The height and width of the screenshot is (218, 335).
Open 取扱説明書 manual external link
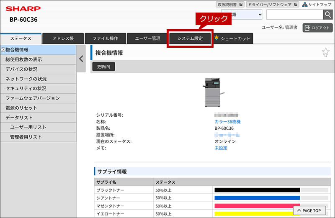pyautogui.click(x=230, y=5)
